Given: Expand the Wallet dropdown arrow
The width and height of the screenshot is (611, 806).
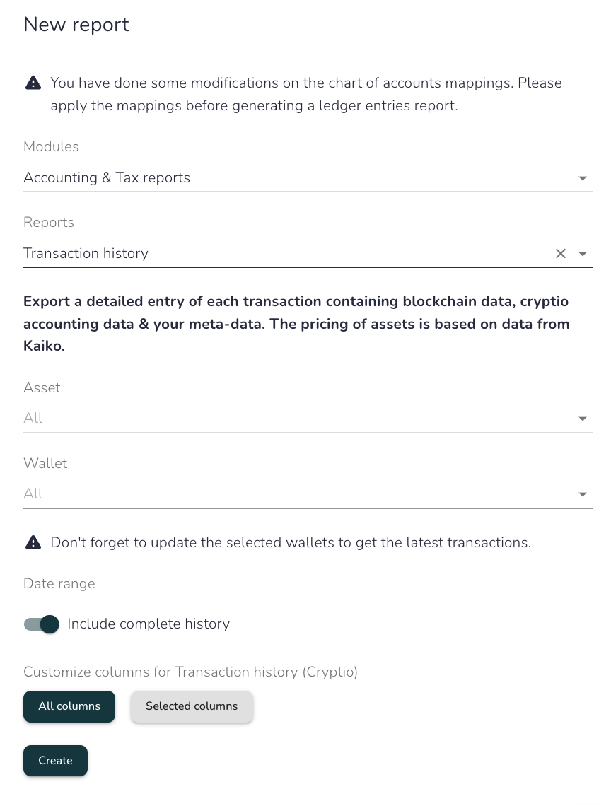Looking at the screenshot, I should [583, 494].
